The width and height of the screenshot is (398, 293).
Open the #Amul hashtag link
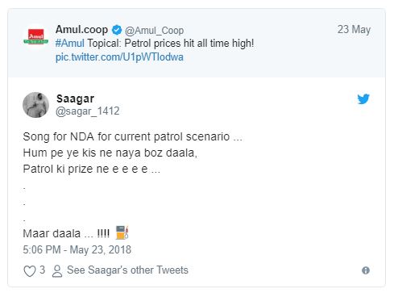pos(69,43)
